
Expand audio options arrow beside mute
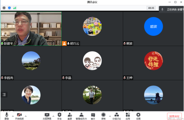tap(13, 116)
